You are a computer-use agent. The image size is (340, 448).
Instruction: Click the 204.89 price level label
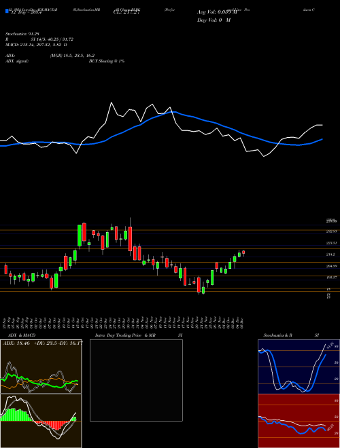[331, 266]
